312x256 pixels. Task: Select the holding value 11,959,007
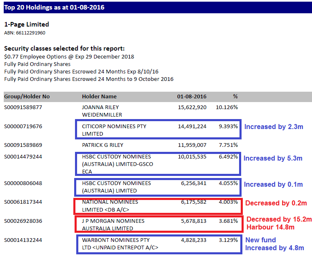[x=192, y=145]
